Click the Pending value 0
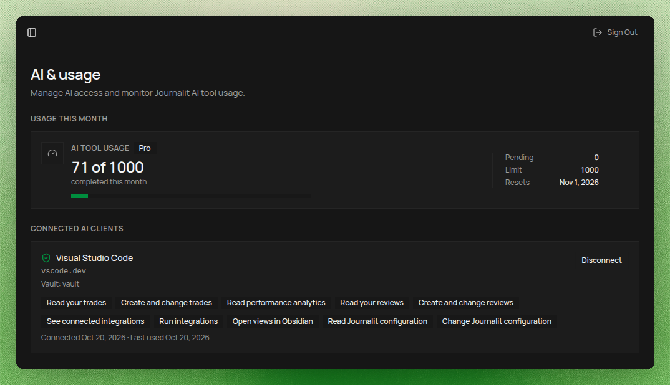Viewport: 670px width, 385px height. coord(596,158)
